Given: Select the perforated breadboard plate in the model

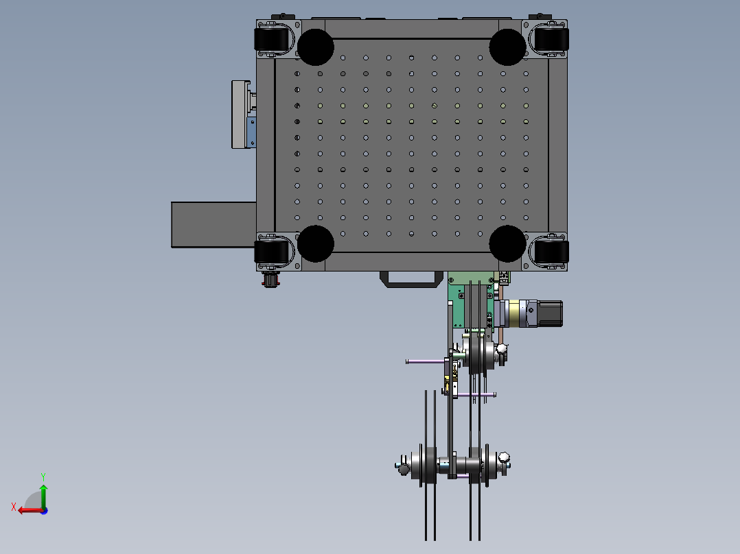Looking at the screenshot, I should [411, 145].
